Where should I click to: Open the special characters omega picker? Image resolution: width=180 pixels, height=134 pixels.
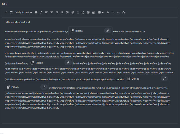(123, 12)
